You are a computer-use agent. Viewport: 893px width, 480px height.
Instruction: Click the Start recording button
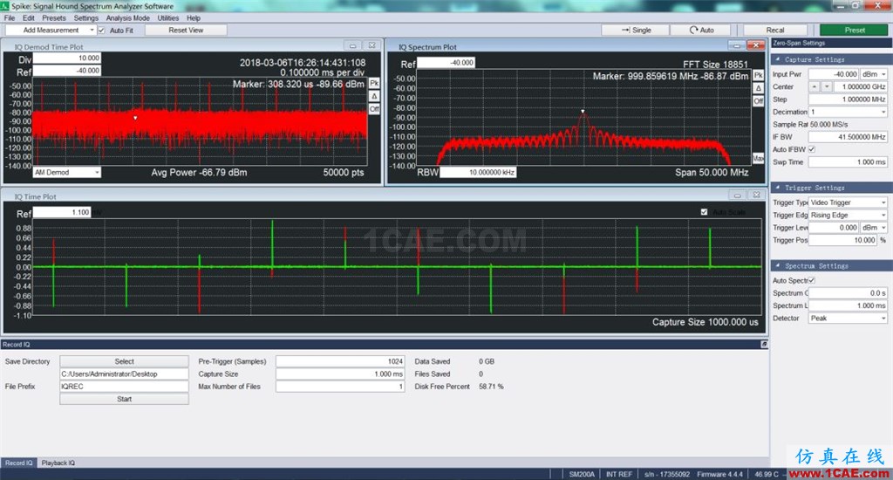[x=124, y=399]
